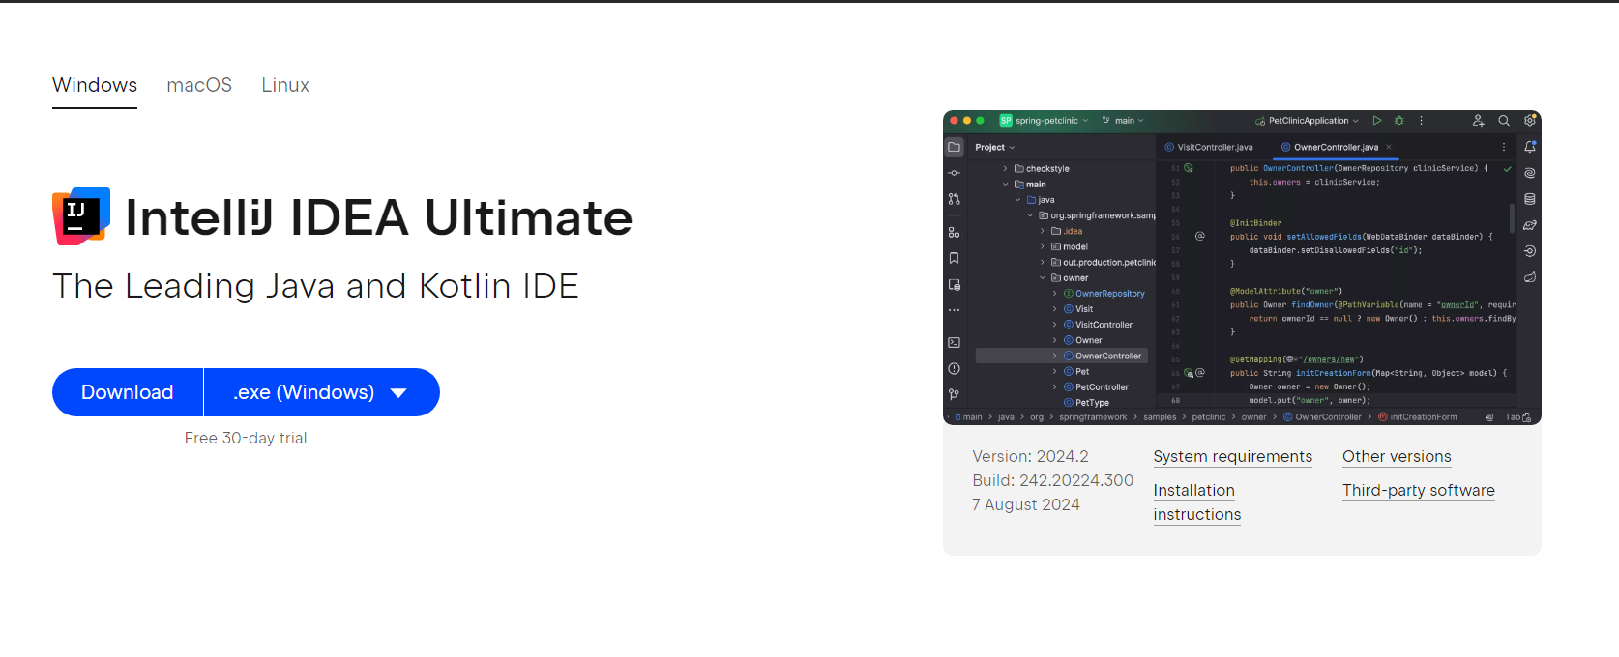Click the More tool windows ellipsis icon
Viewport: 1619px width, 657px height.
coord(955,310)
